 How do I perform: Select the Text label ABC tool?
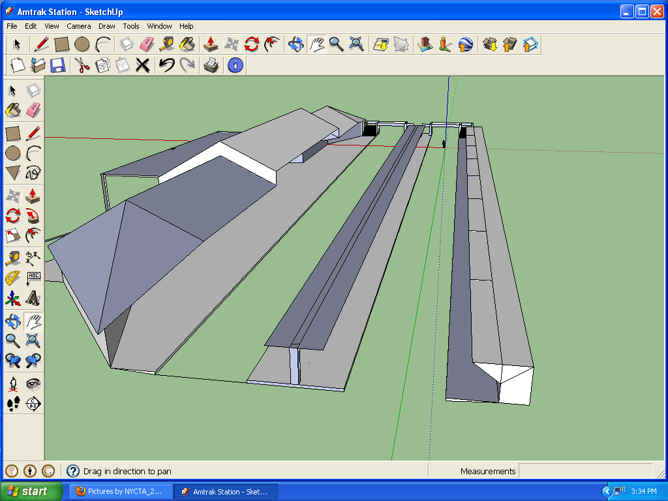[x=33, y=278]
